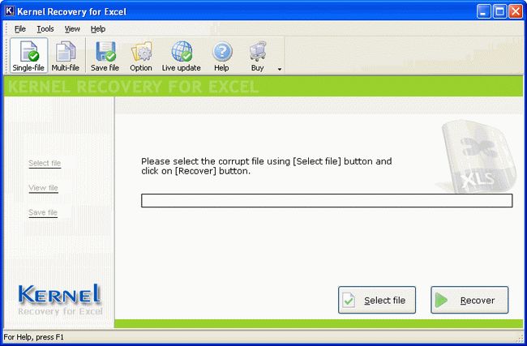Click the Kernel app icon in title bar

tap(10, 11)
